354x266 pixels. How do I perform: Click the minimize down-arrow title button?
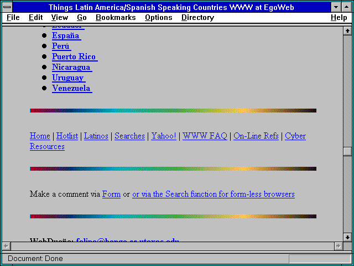coord(336,7)
